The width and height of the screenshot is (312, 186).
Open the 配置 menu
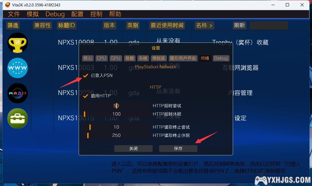pos(77,14)
